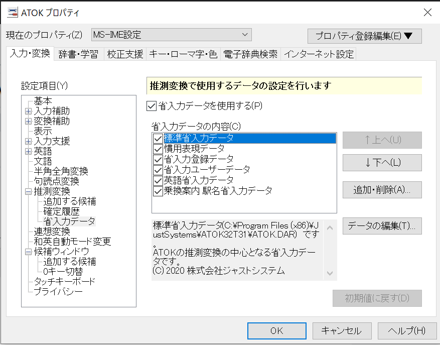Close the ATOK プロパティ dialog

(x=427, y=13)
